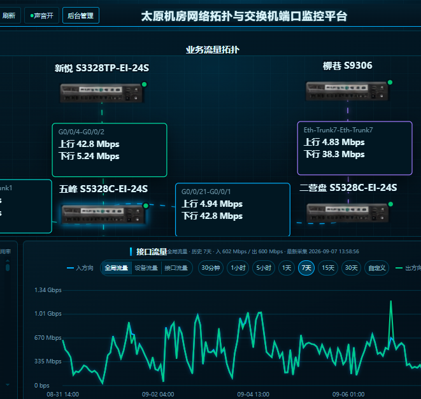Select the 柳巷 S9306 switch device image
The width and height of the screenshot is (421, 399).
tap(347, 91)
